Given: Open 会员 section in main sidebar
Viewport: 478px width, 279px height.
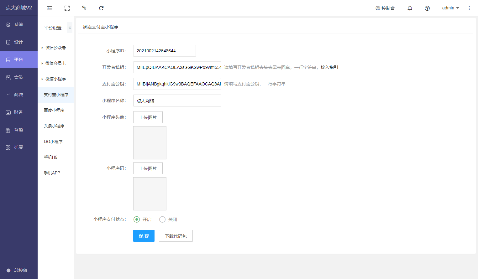Looking at the screenshot, I should tap(19, 77).
